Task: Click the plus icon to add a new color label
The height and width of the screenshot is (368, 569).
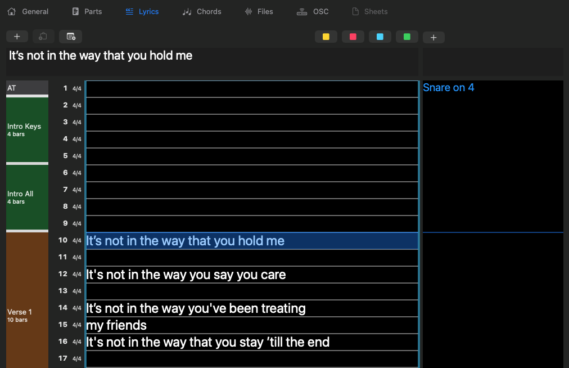Action: click(433, 36)
